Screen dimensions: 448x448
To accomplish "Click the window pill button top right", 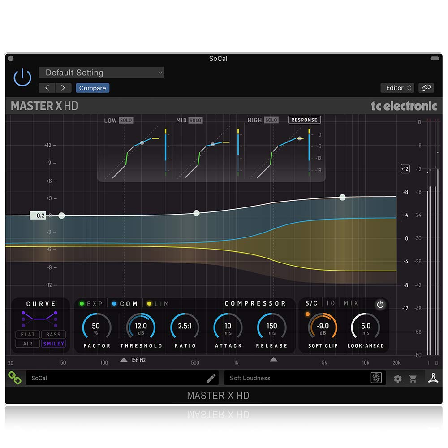I will click(435, 59).
